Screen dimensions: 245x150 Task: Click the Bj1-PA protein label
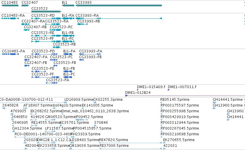[69, 51]
